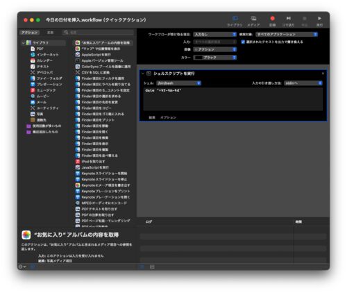
Task: Click the description panel Photos icon
Action: coord(26,235)
